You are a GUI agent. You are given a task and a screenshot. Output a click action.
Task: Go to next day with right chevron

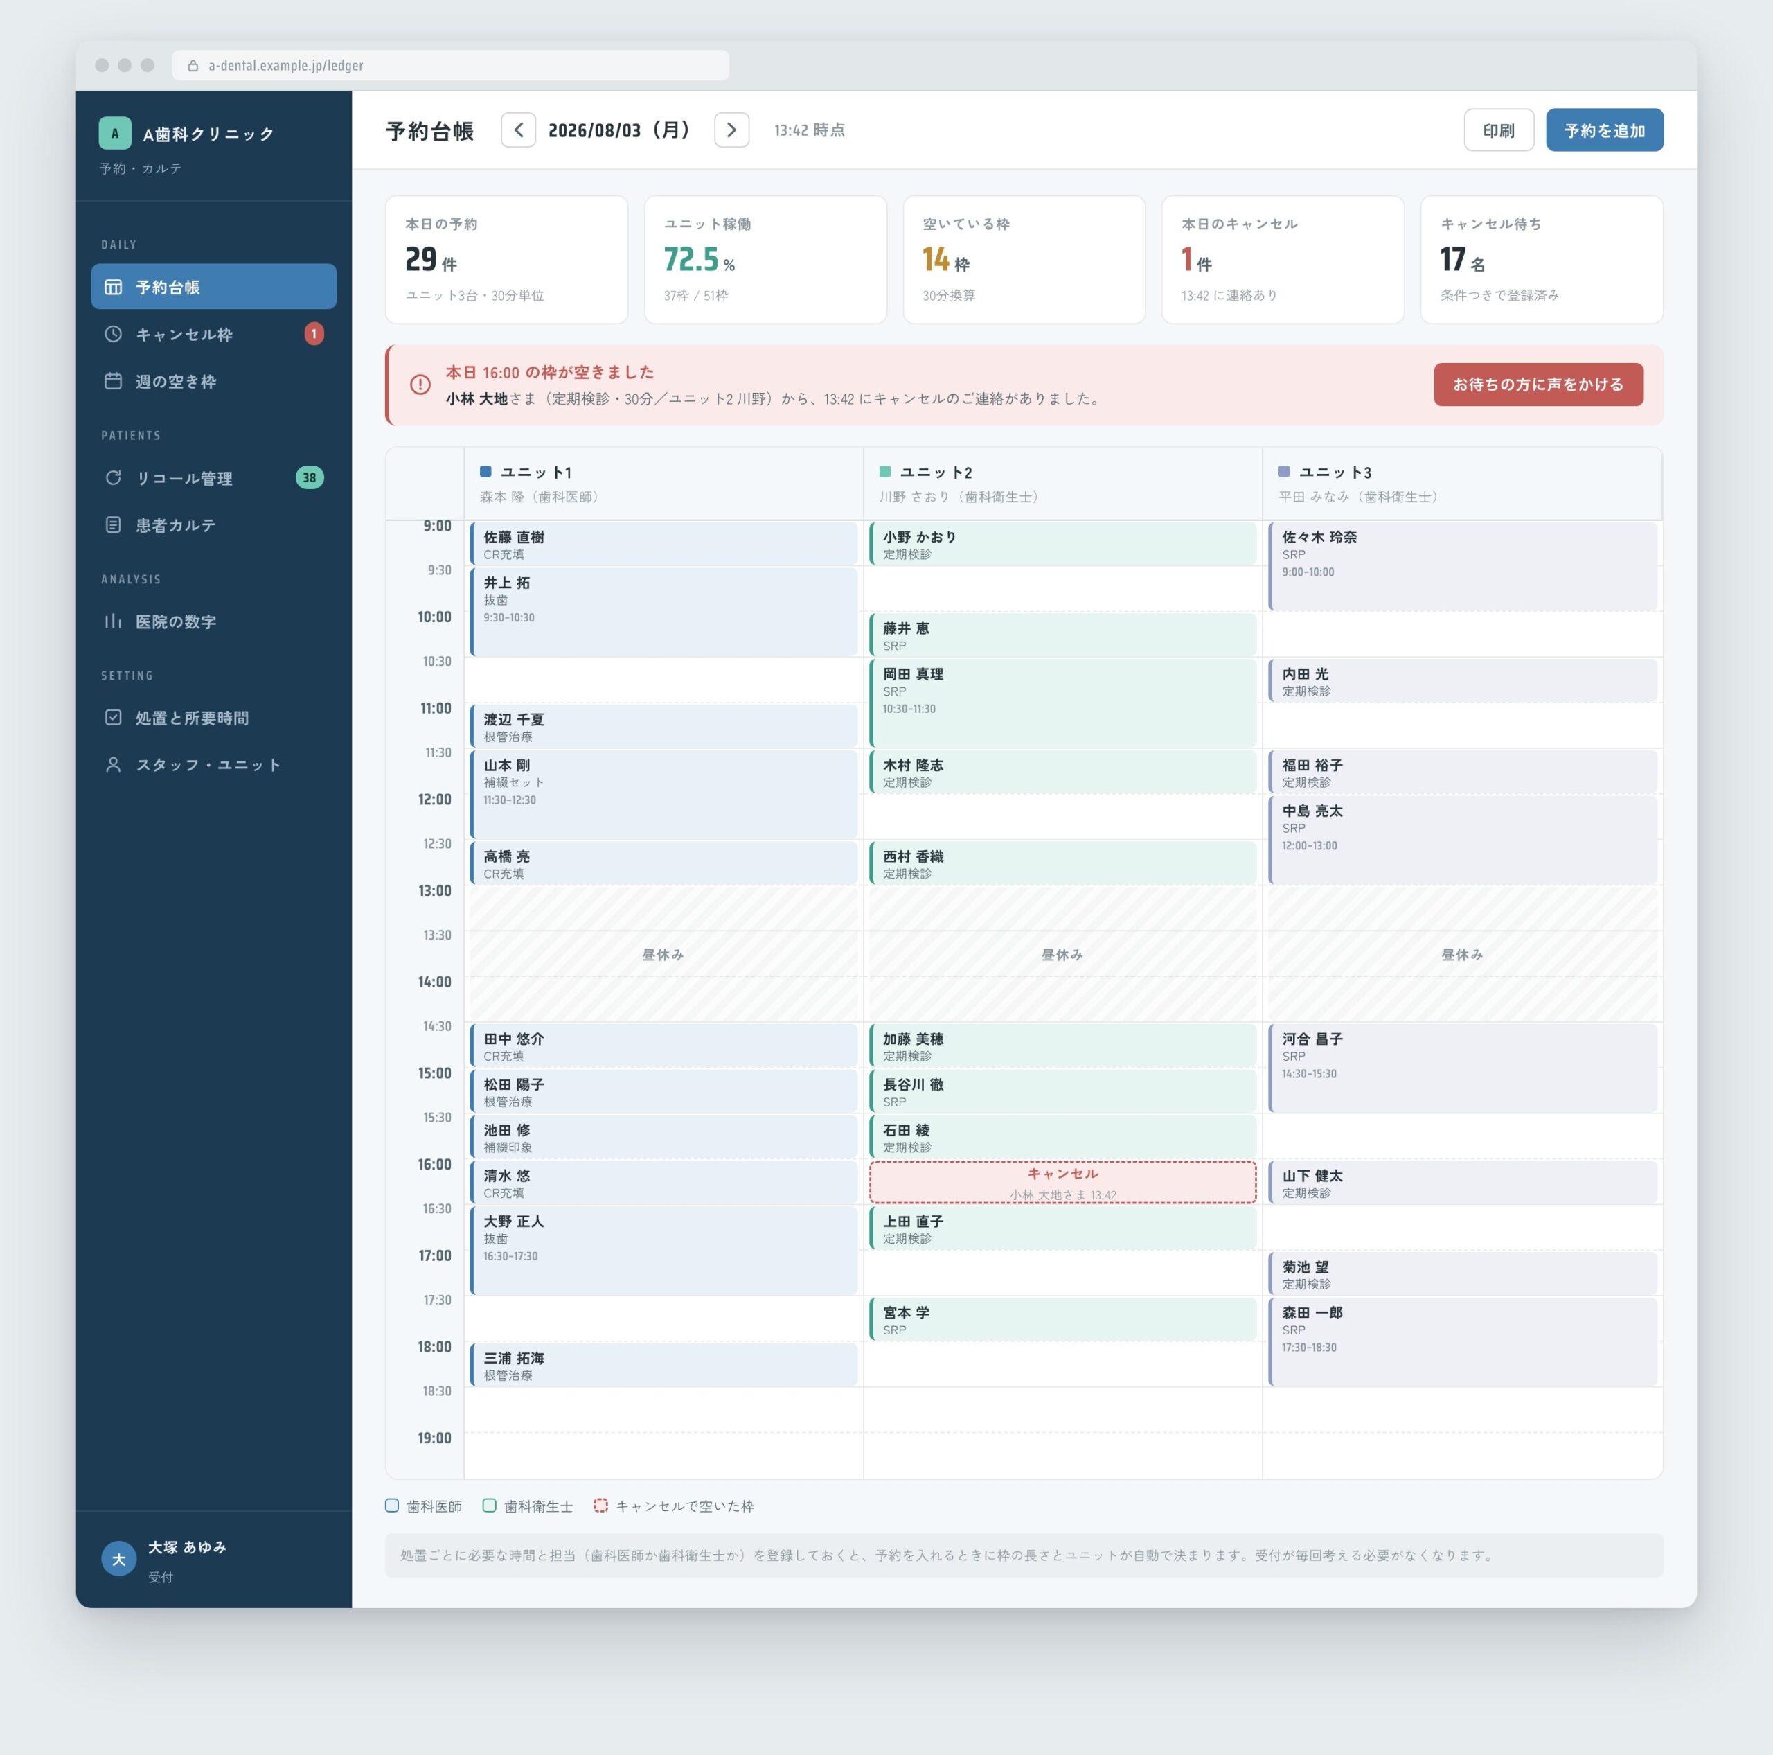(x=731, y=130)
